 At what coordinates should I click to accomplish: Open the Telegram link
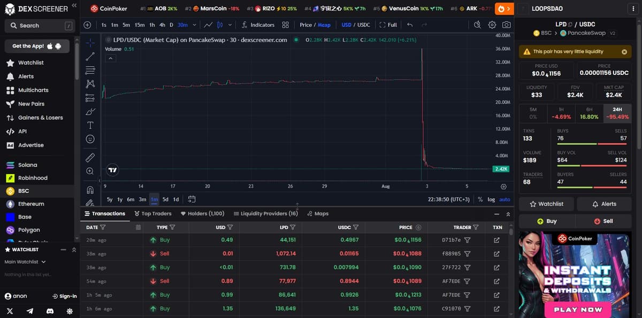tap(30, 311)
